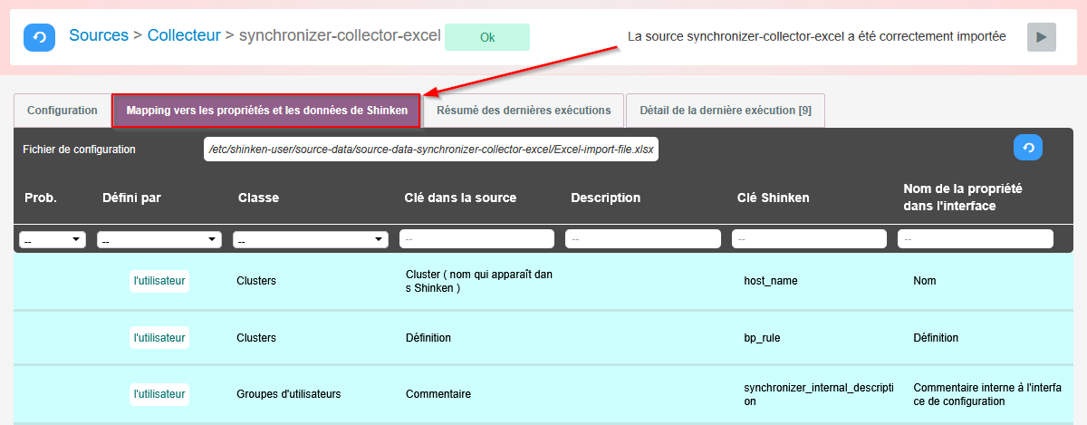Click the green Ok status badge
The height and width of the screenshot is (425, 1087).
pos(487,37)
